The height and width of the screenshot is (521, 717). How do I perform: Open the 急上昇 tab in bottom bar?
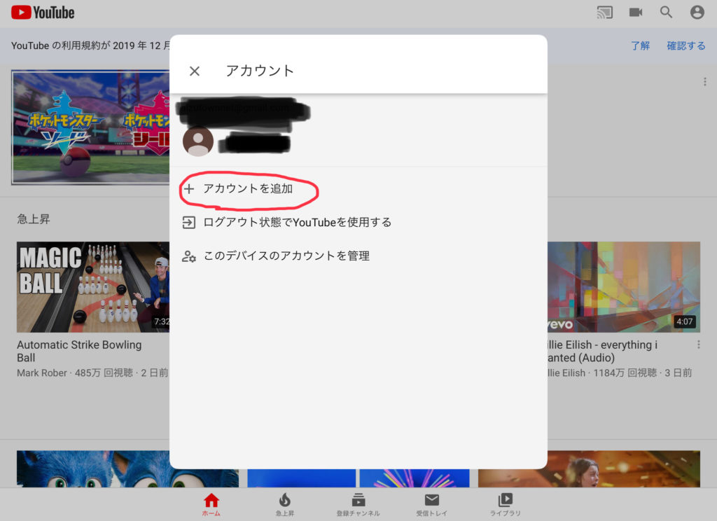[x=285, y=504]
